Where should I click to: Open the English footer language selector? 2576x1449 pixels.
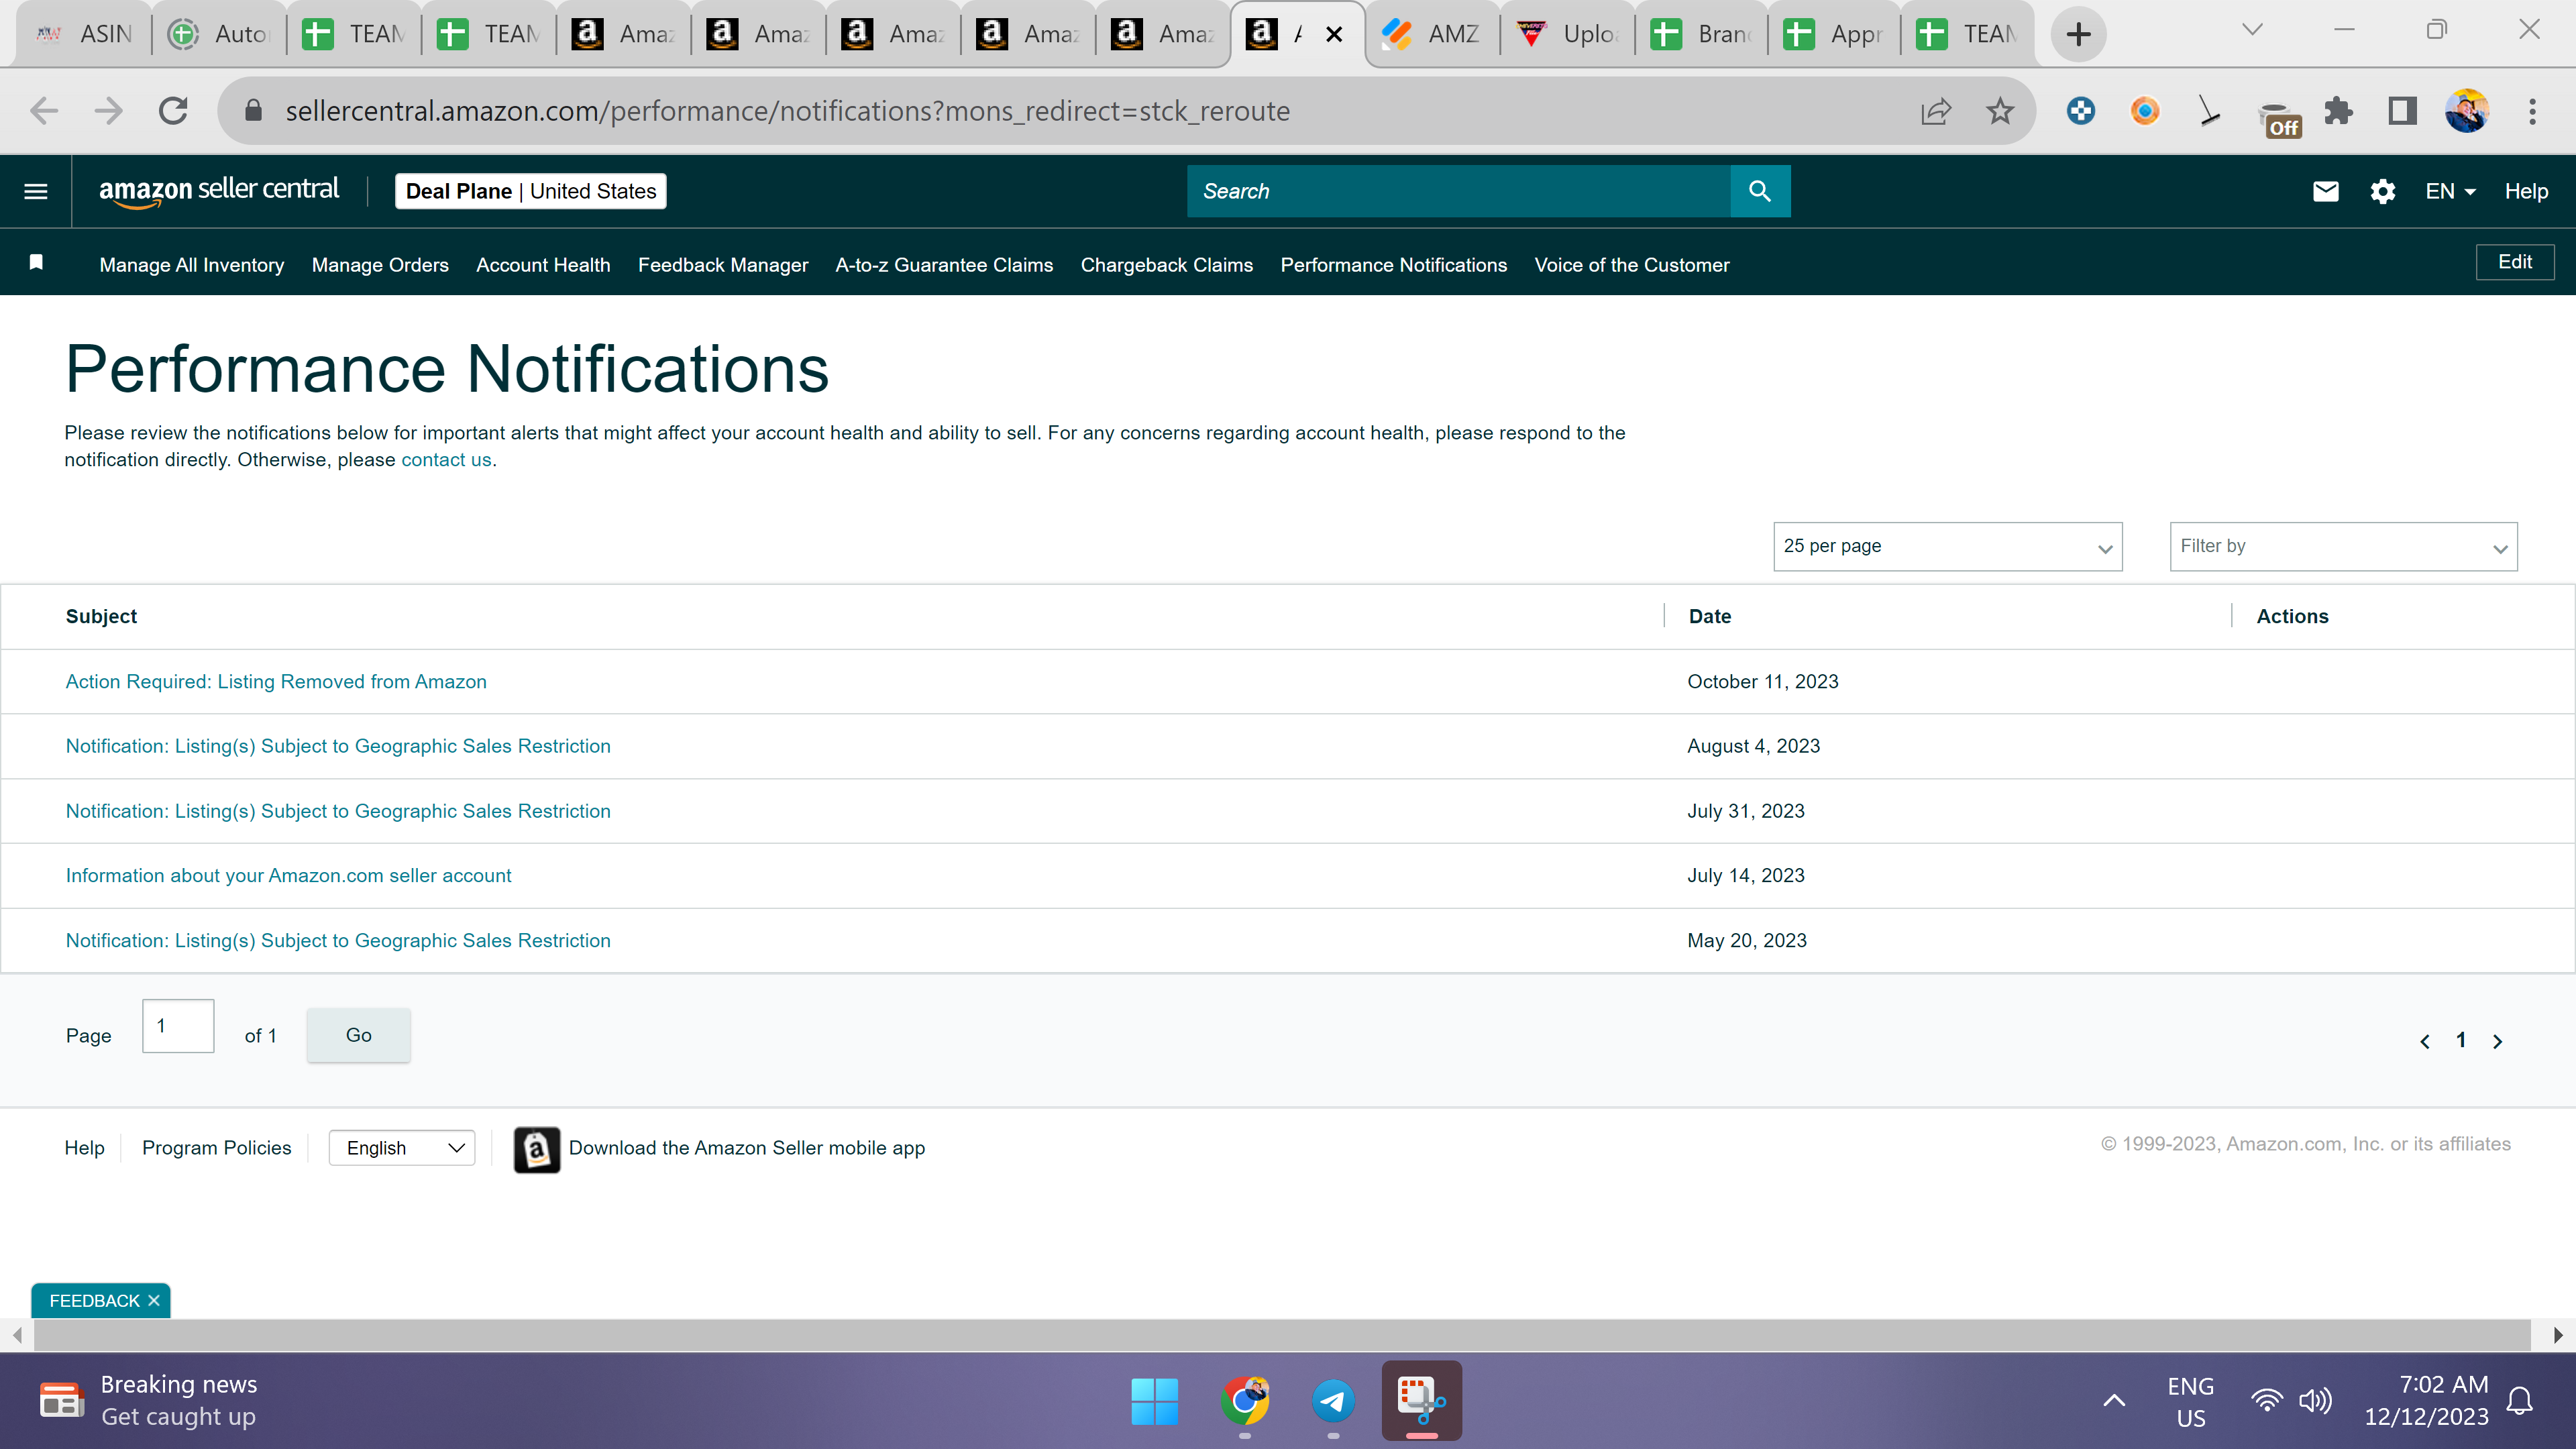(x=402, y=1148)
